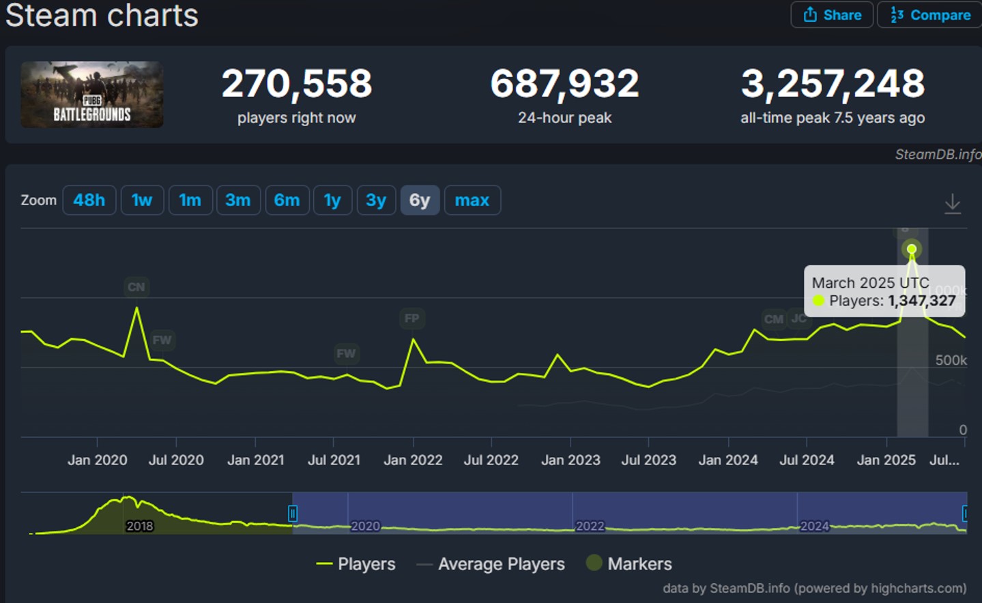Click the Share button

832,15
